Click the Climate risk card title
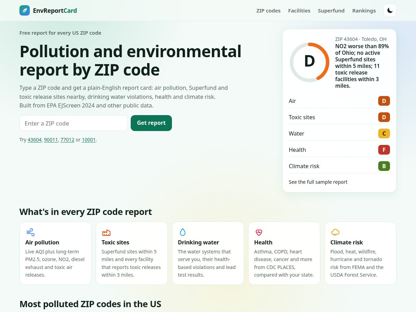The width and height of the screenshot is (416, 312). click(x=347, y=242)
